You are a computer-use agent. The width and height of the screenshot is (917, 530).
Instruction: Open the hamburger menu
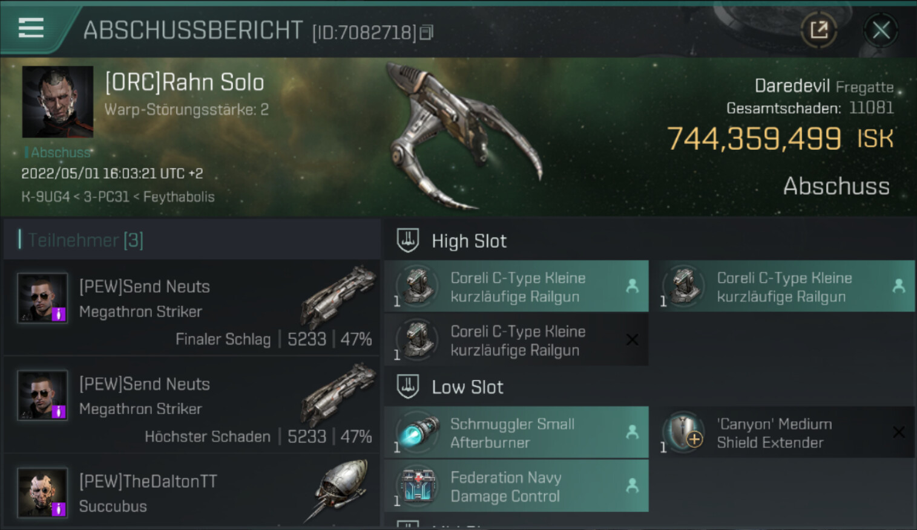(31, 28)
